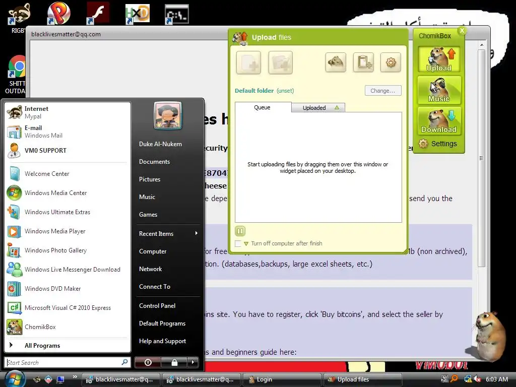Launch Windows Media Center

click(x=68, y=193)
